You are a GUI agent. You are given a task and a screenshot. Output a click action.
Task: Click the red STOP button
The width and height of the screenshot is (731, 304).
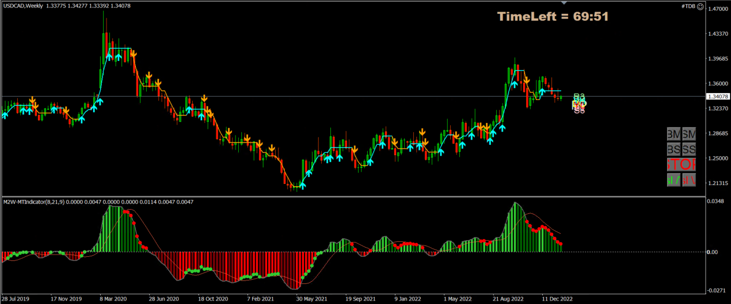click(x=681, y=164)
